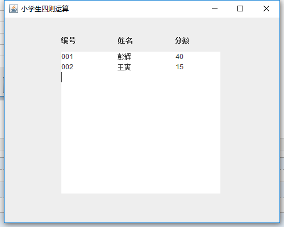Viewport: 284px width, 227px height.
Task: Click the empty space right of score 40
Action: click(202, 57)
